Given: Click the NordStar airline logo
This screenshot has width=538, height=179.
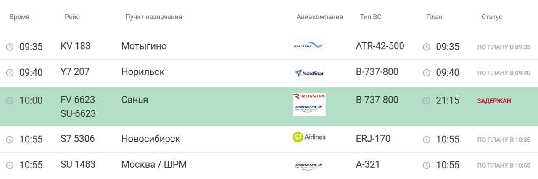Looking at the screenshot, I should pyautogui.click(x=309, y=73).
